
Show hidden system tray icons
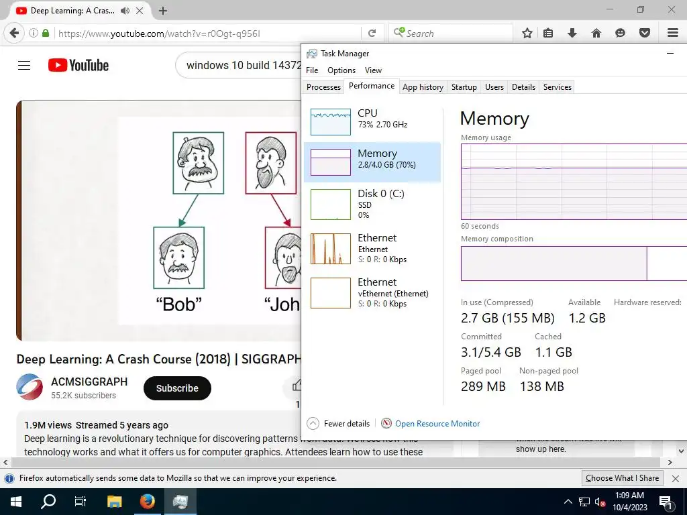click(x=568, y=502)
